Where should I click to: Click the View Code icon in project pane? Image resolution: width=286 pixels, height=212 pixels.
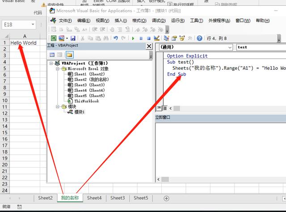(52, 55)
